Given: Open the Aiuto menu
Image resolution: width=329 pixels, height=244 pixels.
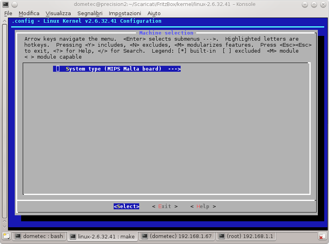Looking at the screenshot, I should click(x=154, y=13).
